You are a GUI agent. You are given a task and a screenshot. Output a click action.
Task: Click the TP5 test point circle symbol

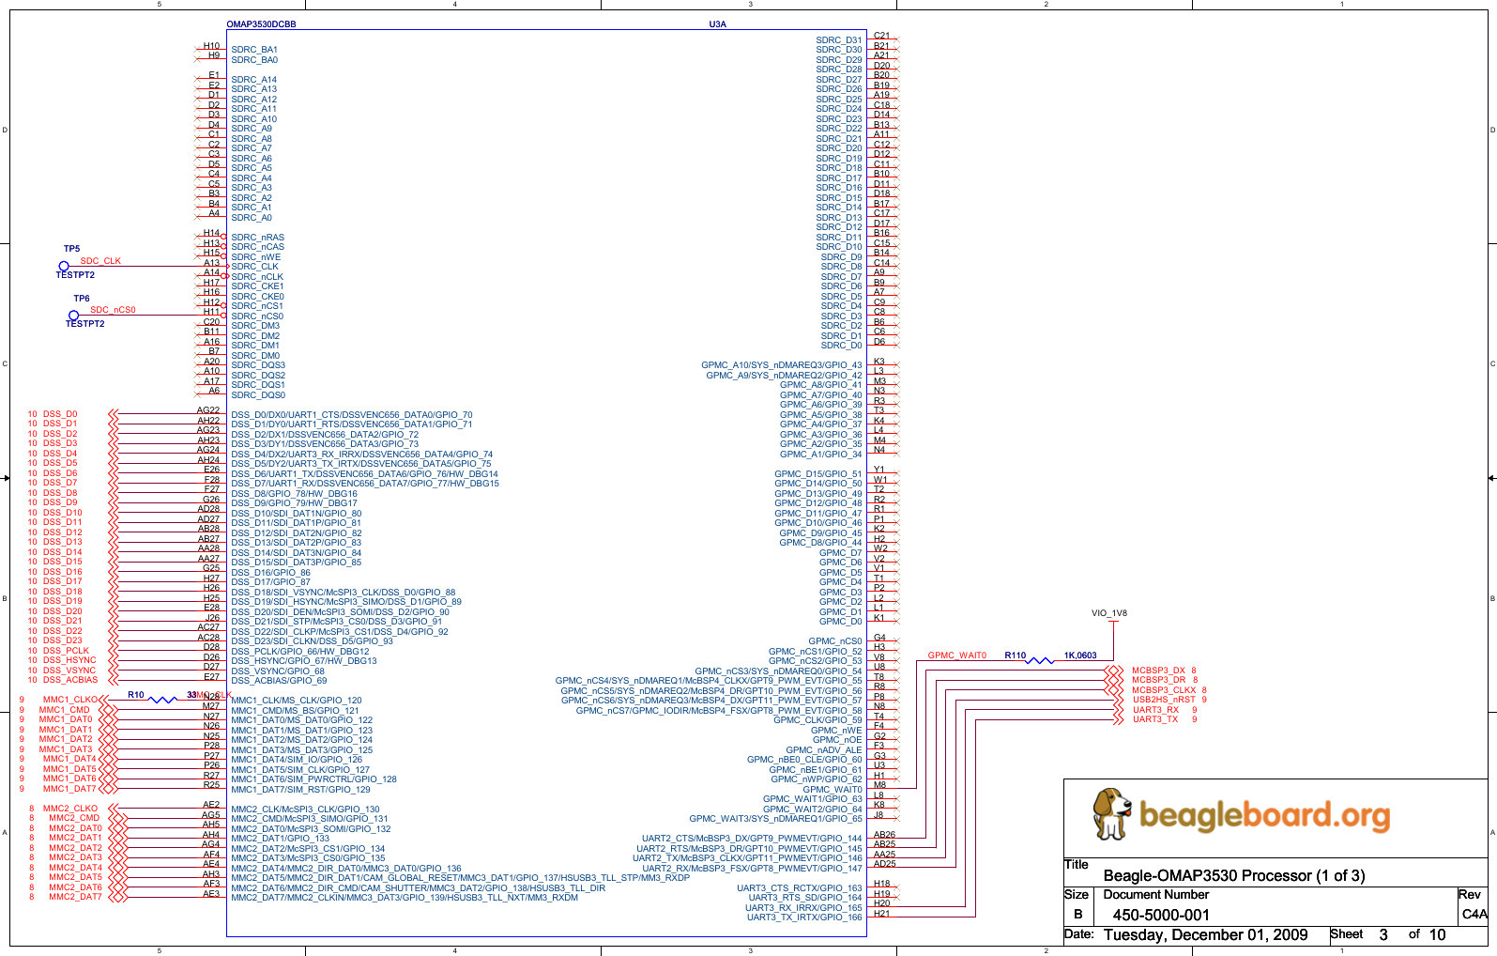64,267
